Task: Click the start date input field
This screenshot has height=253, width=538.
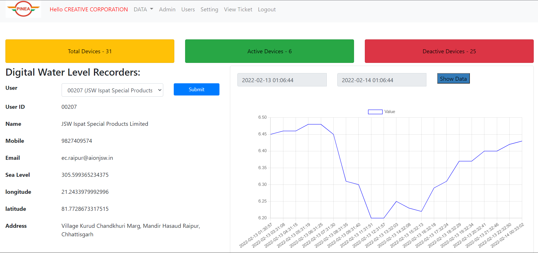Action: coord(282,80)
